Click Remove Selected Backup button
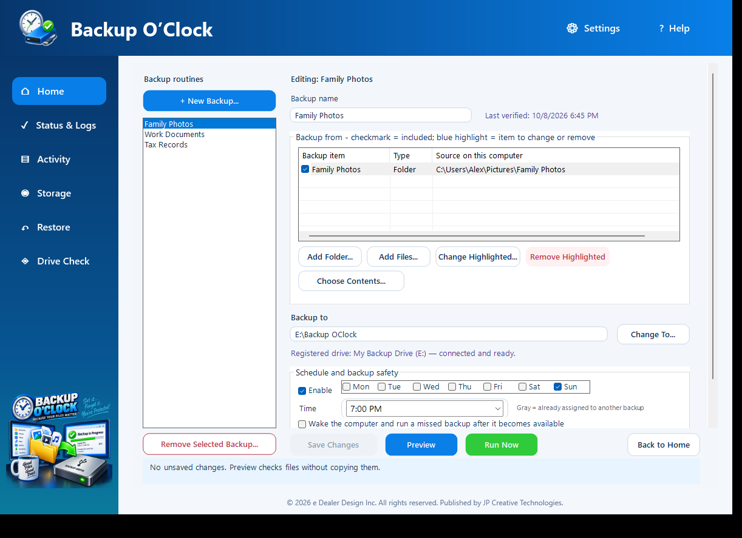742x538 pixels. coord(209,444)
